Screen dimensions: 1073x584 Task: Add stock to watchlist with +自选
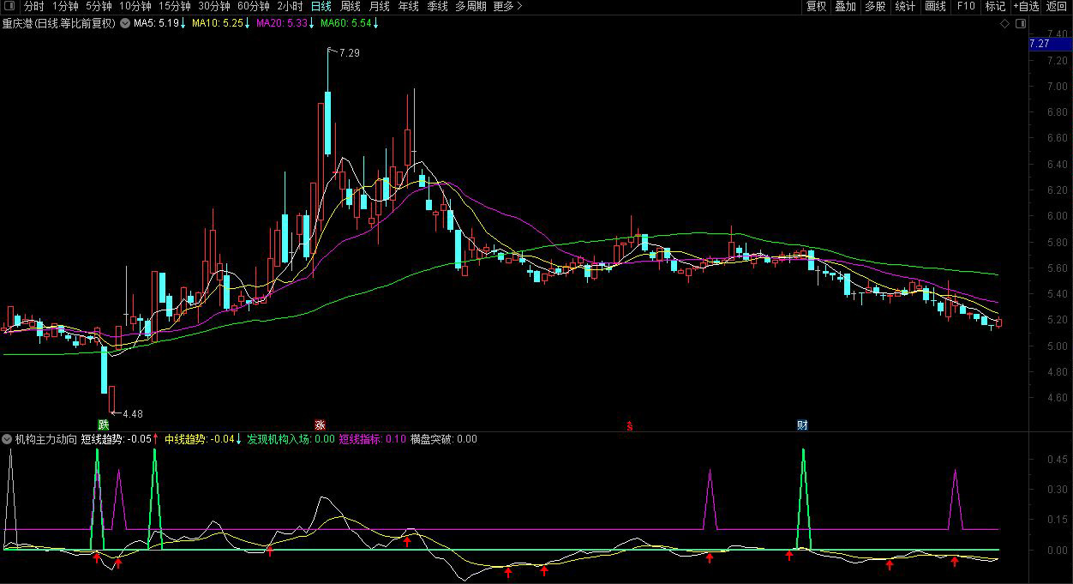click(1026, 6)
